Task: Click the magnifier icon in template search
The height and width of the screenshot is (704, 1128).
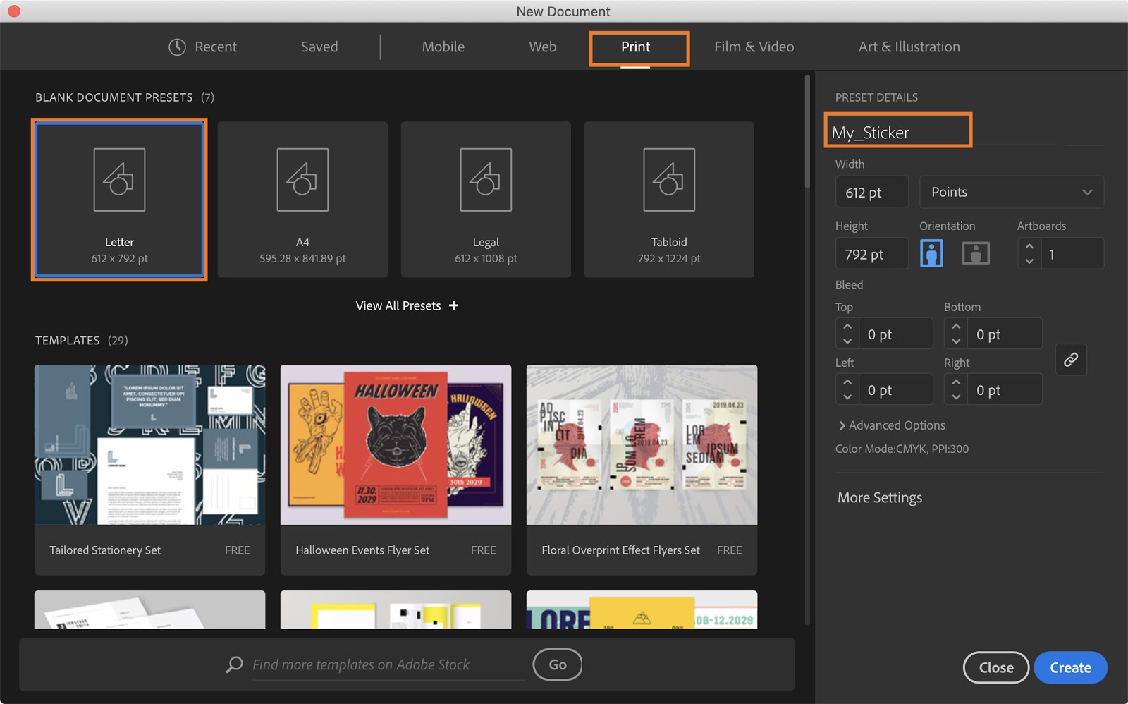Action: [233, 664]
